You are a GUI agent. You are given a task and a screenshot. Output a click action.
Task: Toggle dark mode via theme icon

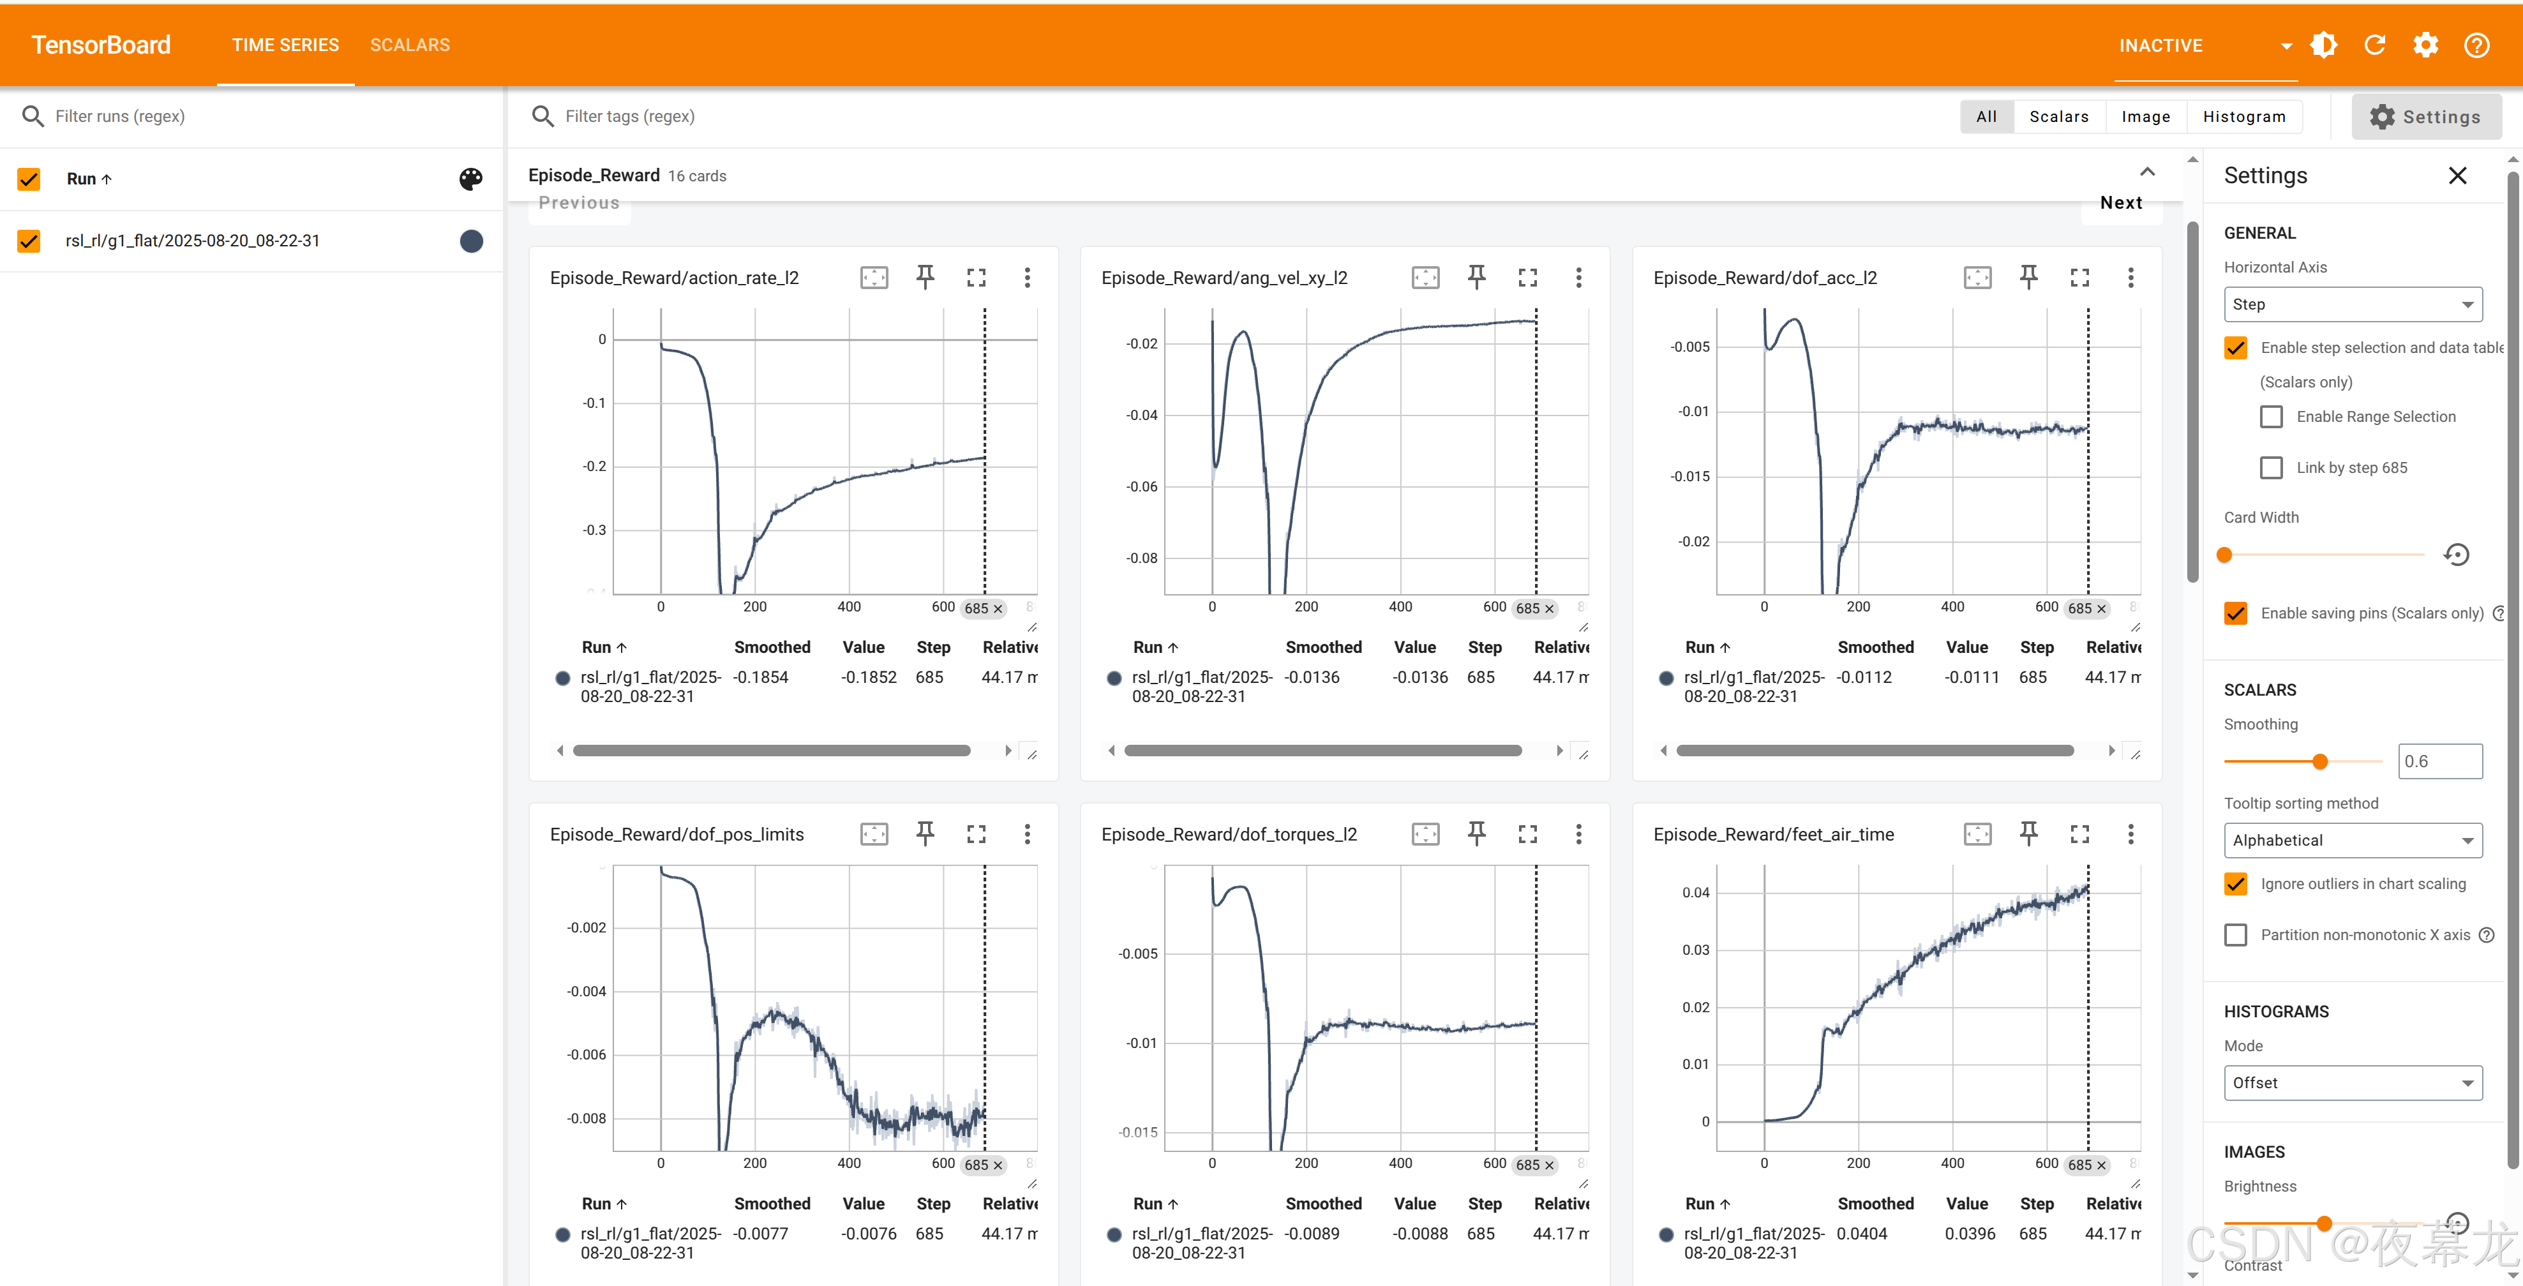(2323, 45)
